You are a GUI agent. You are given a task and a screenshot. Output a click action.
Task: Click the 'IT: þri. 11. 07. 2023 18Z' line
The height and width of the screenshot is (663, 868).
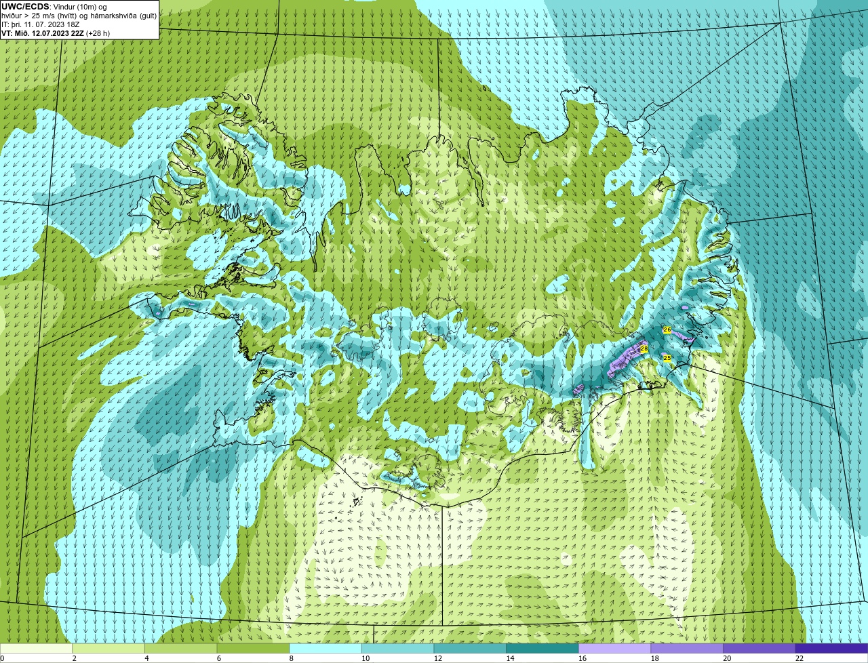(41, 24)
